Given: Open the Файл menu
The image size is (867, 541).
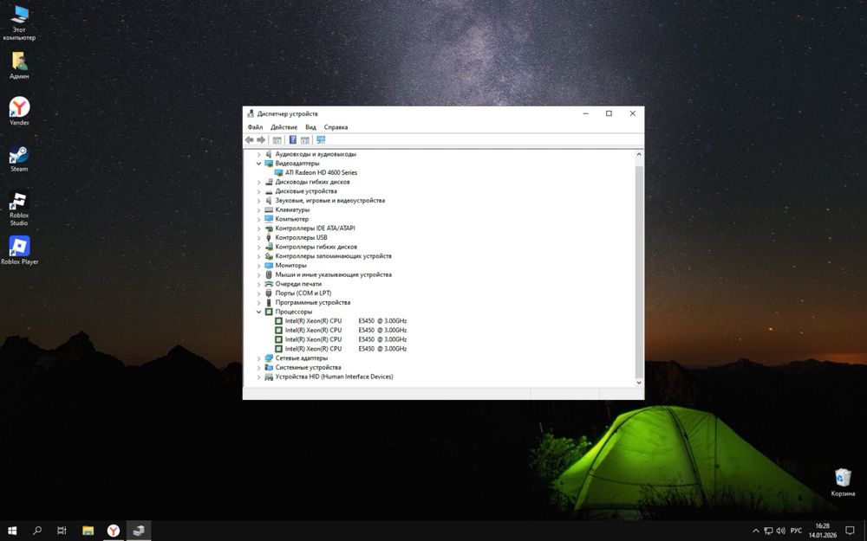Looking at the screenshot, I should coord(255,127).
